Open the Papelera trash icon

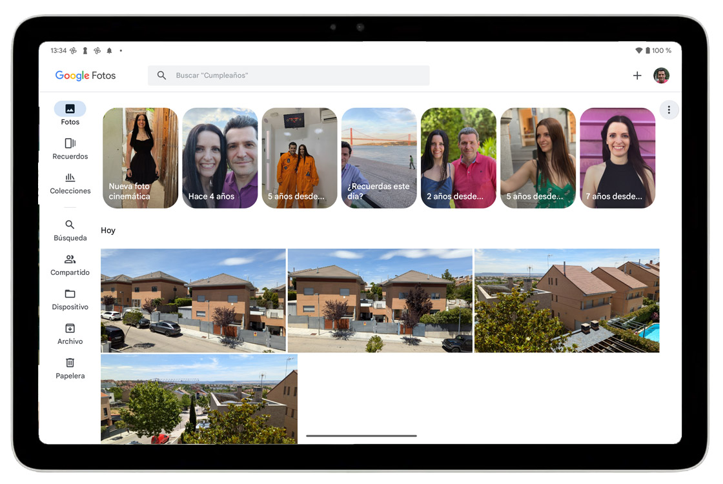point(70,363)
